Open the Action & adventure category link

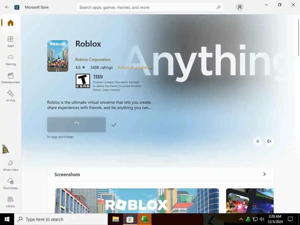[135, 68]
